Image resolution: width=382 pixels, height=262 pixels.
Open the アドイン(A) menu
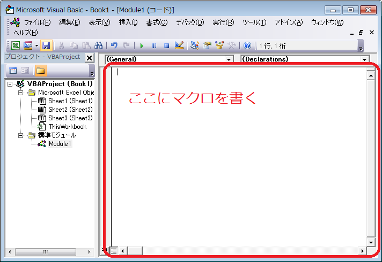[x=289, y=22]
